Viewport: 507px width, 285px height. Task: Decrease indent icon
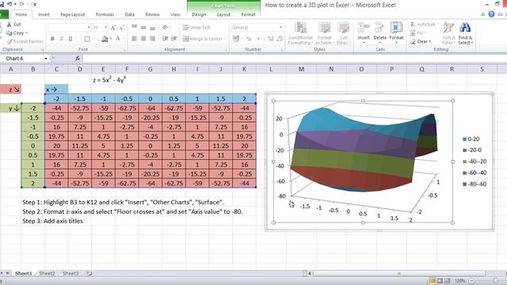166,39
